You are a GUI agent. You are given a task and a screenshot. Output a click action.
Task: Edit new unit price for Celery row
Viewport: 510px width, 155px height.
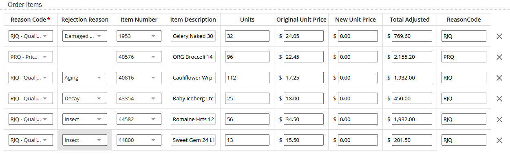pyautogui.click(x=358, y=36)
